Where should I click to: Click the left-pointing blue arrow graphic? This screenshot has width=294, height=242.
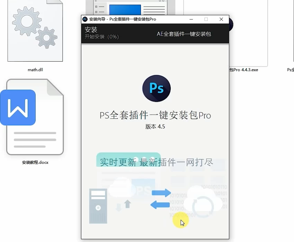[x=160, y=205]
